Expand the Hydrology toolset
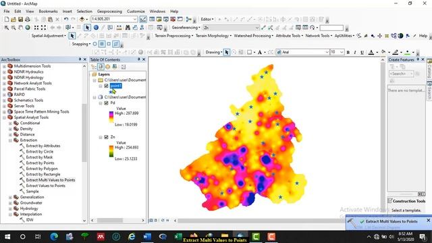Screen dimensions: 432x243 tap(10, 209)
